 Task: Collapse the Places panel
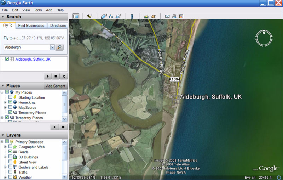[x=3, y=86]
